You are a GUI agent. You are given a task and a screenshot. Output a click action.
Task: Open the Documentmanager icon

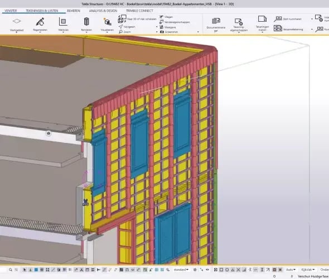pos(216,21)
